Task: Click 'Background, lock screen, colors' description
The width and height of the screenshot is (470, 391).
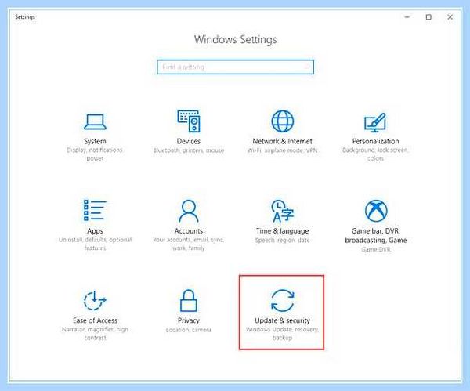Action: click(375, 154)
